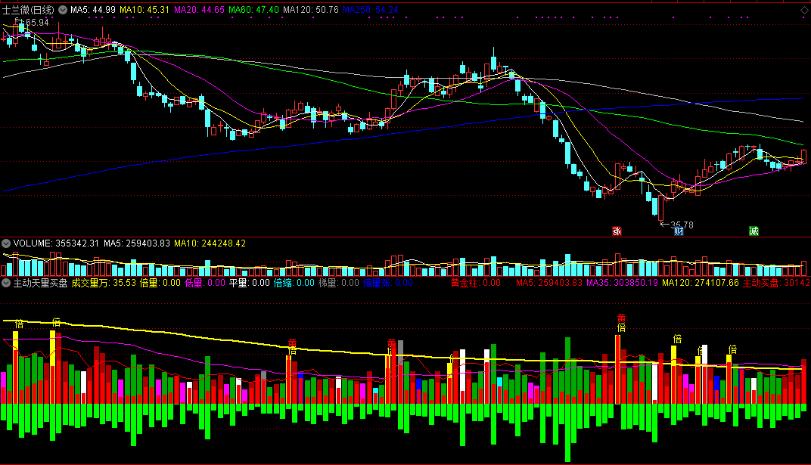Open the dropdown next to 士兰微(日线)
This screenshot has width=811, height=465.
tap(63, 10)
